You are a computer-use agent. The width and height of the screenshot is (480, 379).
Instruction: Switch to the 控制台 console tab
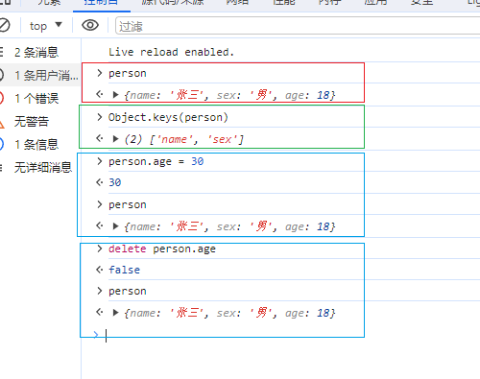pyautogui.click(x=101, y=3)
